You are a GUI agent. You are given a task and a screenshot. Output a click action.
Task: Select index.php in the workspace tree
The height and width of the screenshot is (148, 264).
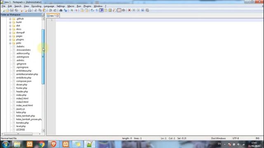pyautogui.click(x=21, y=95)
